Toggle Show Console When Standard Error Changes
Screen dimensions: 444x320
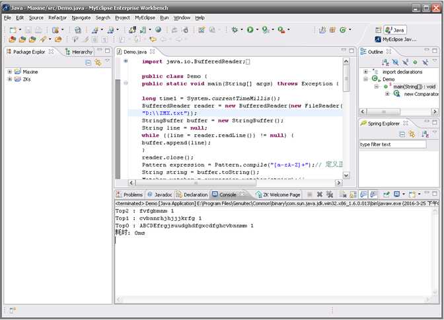(373, 194)
